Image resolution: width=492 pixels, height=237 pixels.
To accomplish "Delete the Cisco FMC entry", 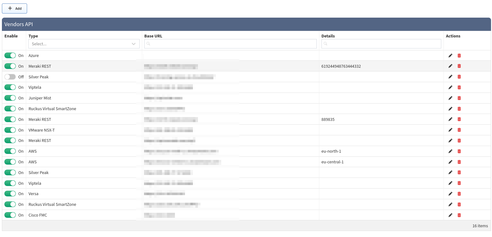I will tap(459, 215).
